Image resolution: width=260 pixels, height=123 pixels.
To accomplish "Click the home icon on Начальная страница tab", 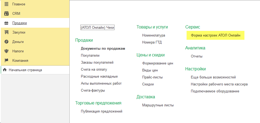I will (x=5, y=70).
